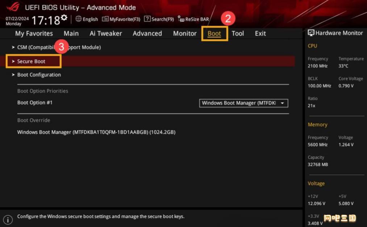Switch to the Advanced tab
Viewport: 367px width, 227px height.
coord(147,34)
